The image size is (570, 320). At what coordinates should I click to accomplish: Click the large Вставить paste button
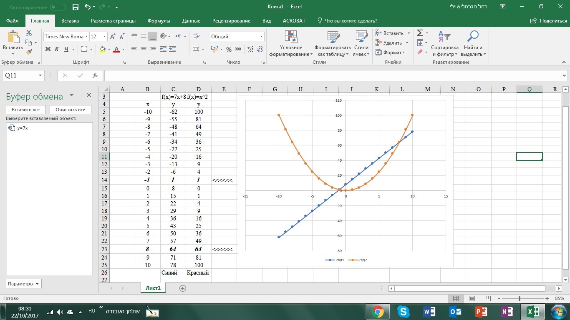click(13, 42)
